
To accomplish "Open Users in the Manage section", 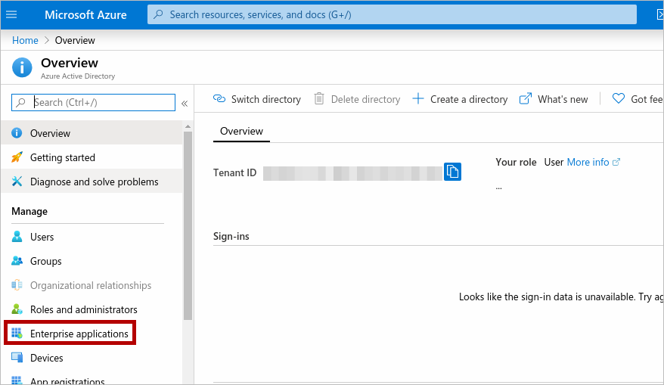I will (42, 237).
